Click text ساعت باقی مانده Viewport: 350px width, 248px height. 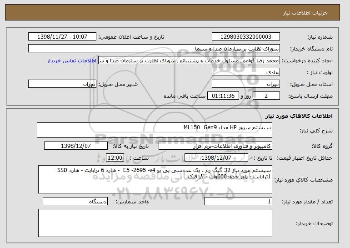point(185,96)
